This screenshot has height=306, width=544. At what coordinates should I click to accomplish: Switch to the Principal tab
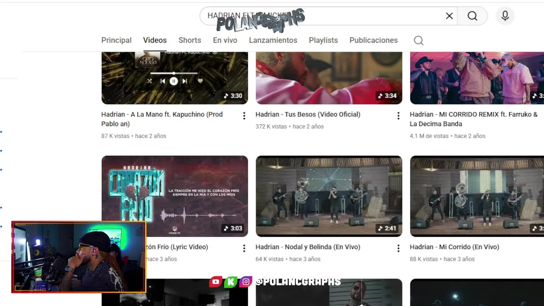click(x=116, y=40)
